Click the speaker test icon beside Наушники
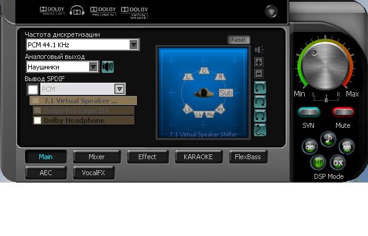Viewport: 368px width, 236px height. click(x=108, y=67)
